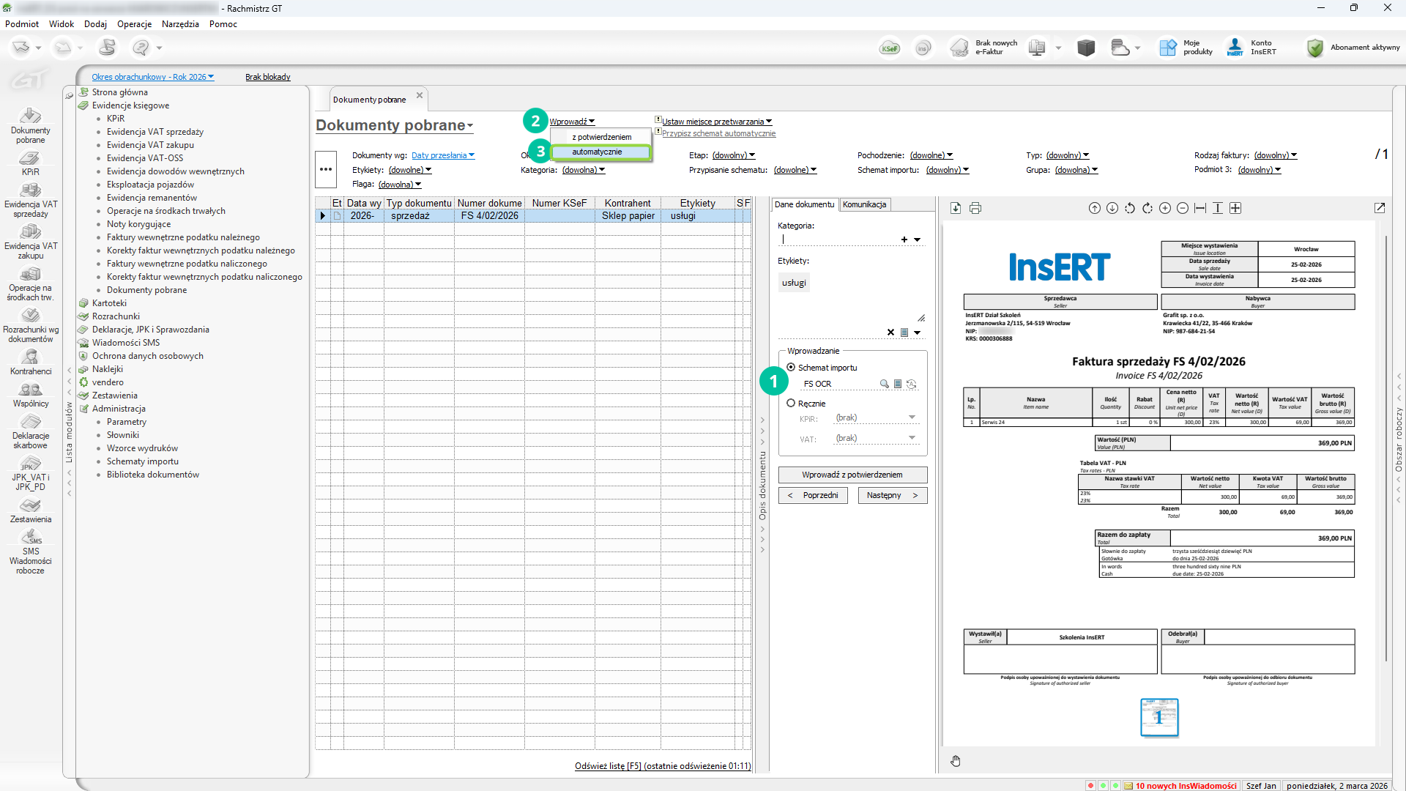The width and height of the screenshot is (1406, 791).
Task: Click the page 1 thumbnail below invoice
Action: [1158, 717]
